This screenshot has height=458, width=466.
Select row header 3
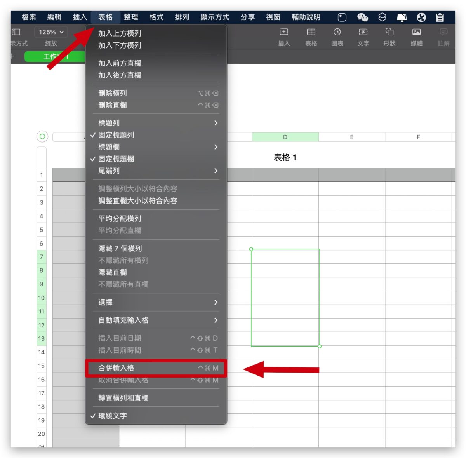coord(42,202)
